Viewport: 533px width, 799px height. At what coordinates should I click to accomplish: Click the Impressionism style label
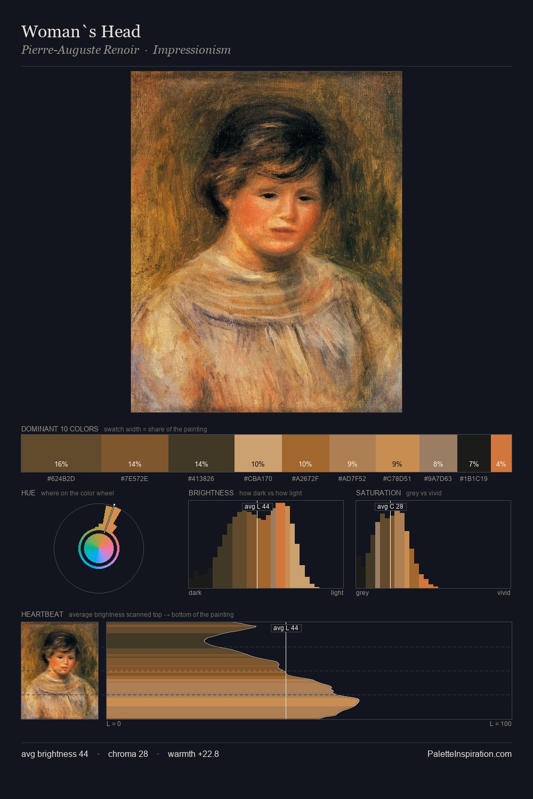pyautogui.click(x=192, y=50)
